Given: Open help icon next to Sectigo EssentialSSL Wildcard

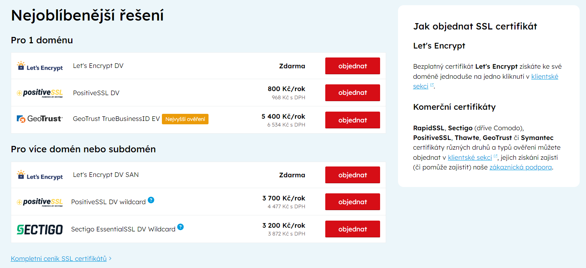Looking at the screenshot, I should [181, 227].
